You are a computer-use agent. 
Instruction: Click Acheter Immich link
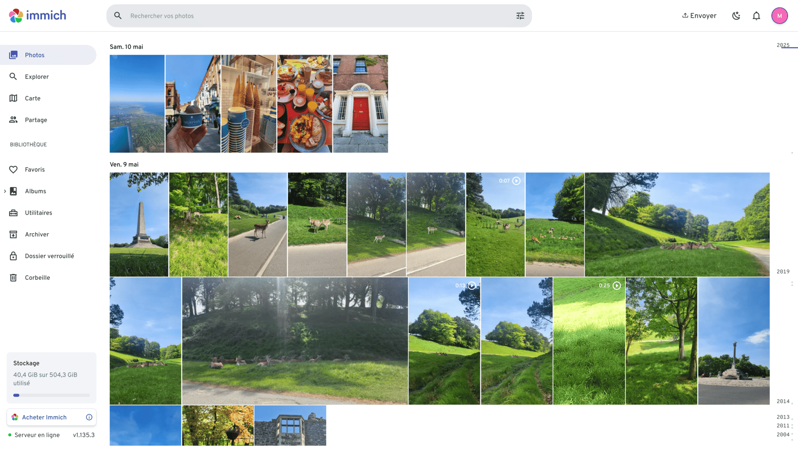(44, 417)
